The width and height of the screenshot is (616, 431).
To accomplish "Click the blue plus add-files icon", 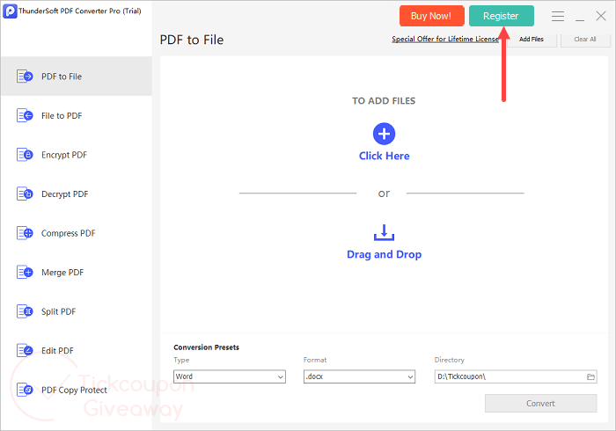I will [384, 134].
